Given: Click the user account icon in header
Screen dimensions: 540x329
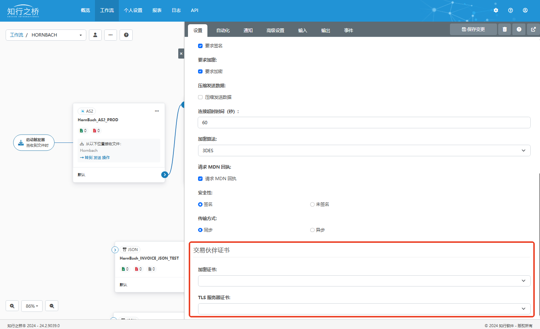Looking at the screenshot, I should (525, 10).
